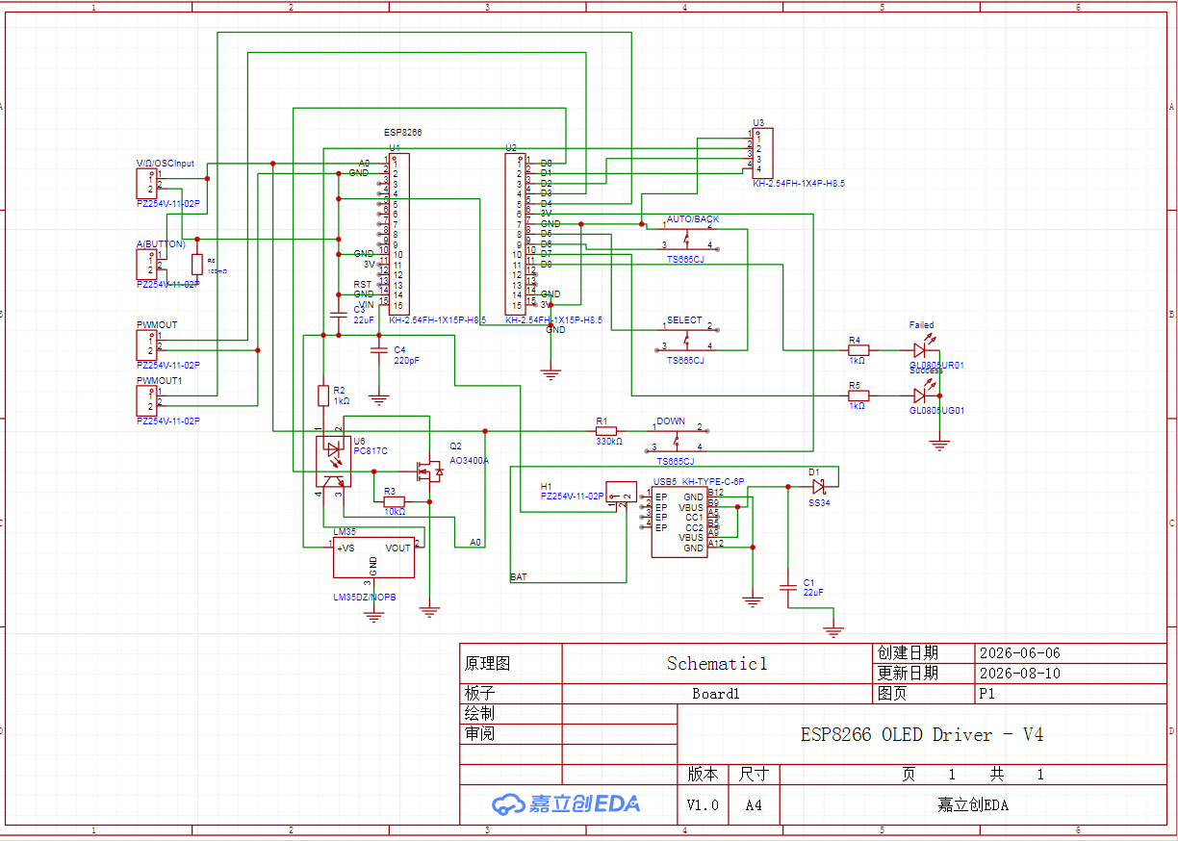
Task: Select capacitor C4 220pF symbol
Action: [379, 350]
